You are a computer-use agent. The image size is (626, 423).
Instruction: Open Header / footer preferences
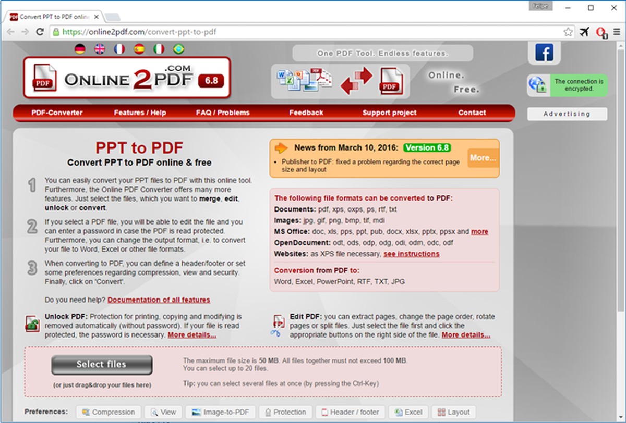coord(351,412)
